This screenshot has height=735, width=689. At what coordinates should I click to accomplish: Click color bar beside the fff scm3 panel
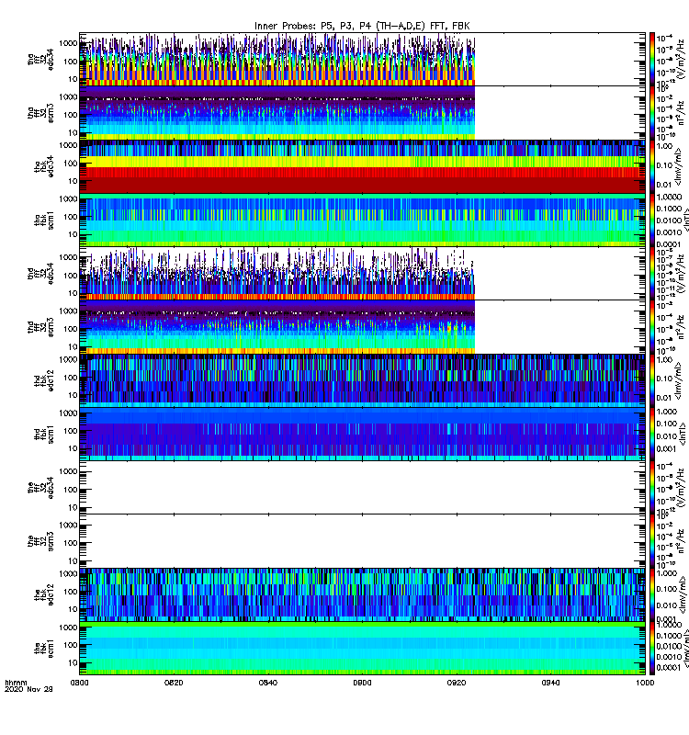(652, 541)
